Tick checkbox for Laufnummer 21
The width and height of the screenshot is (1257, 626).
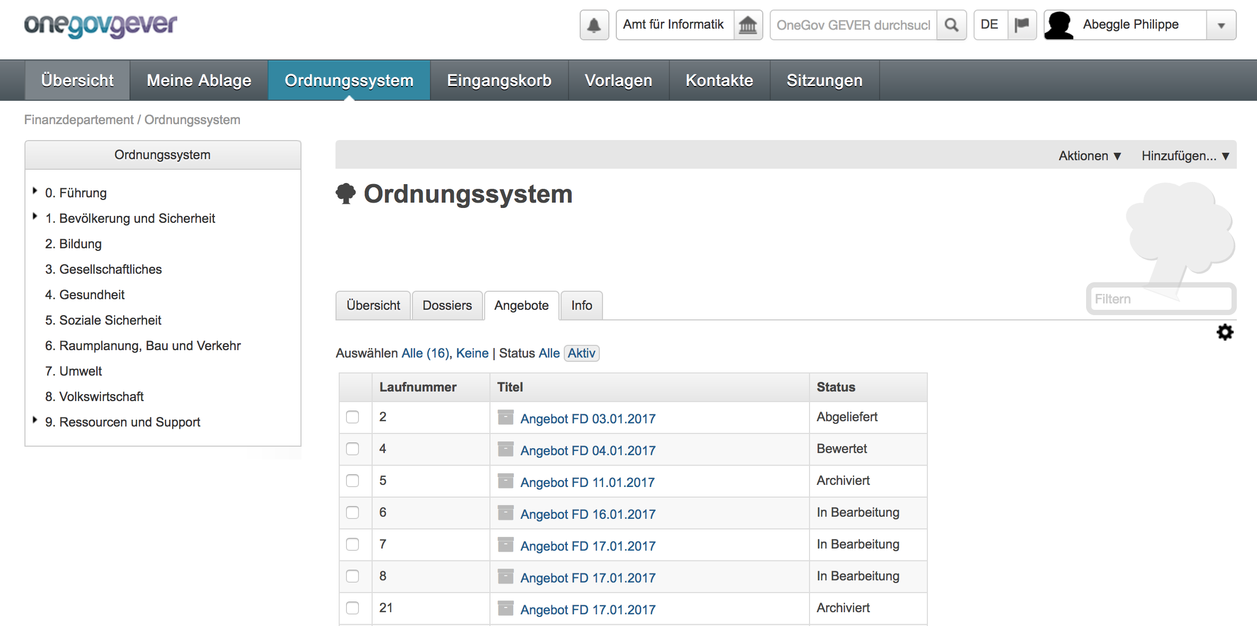point(352,608)
